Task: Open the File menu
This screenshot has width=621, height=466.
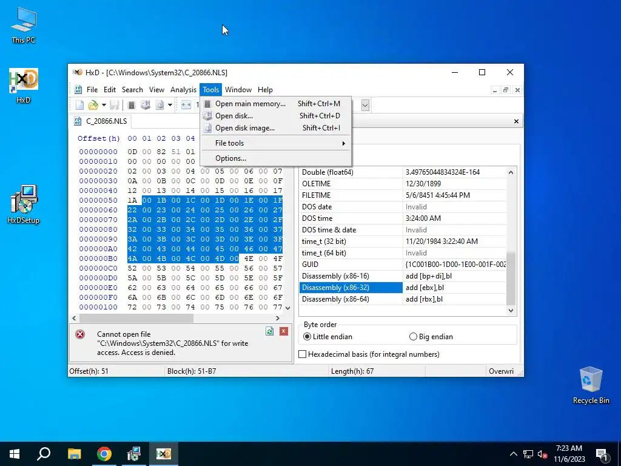Action: (92, 90)
